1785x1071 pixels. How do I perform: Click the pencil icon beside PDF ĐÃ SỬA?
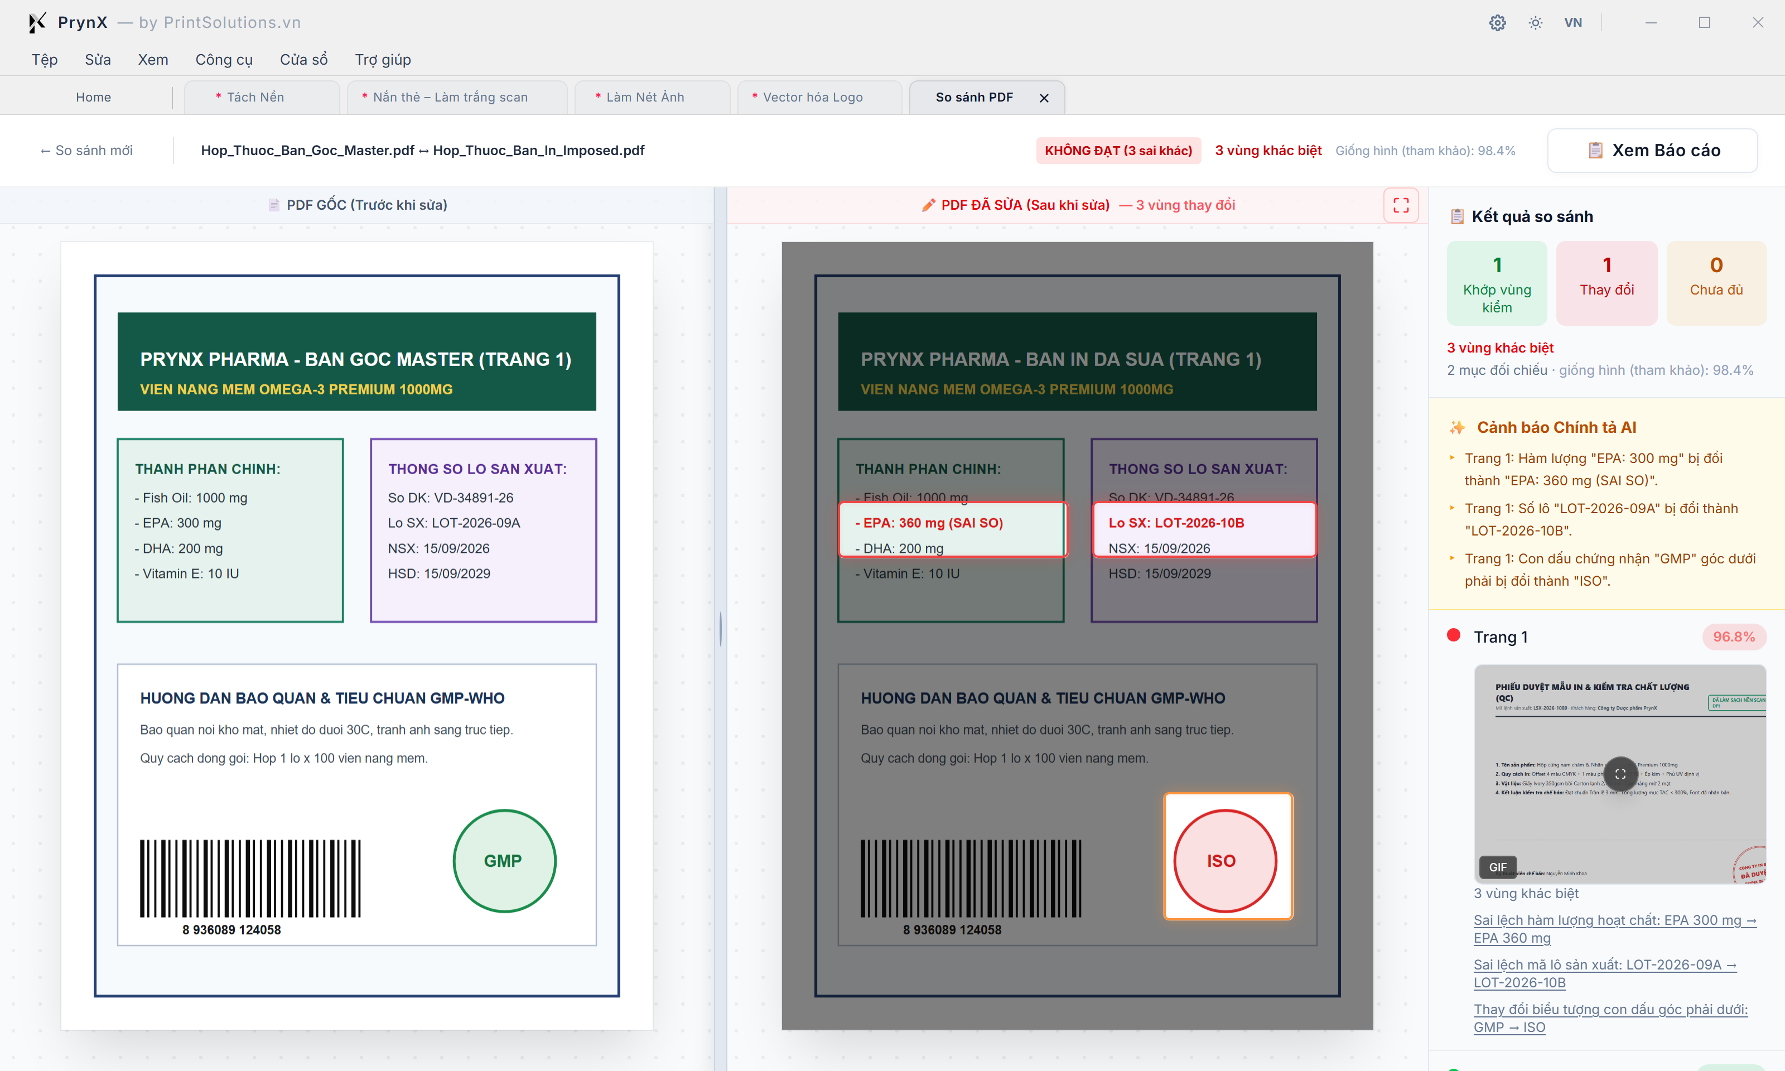(x=929, y=205)
